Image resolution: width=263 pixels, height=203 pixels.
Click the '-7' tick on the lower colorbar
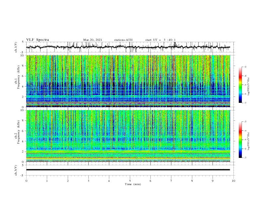click(x=245, y=158)
